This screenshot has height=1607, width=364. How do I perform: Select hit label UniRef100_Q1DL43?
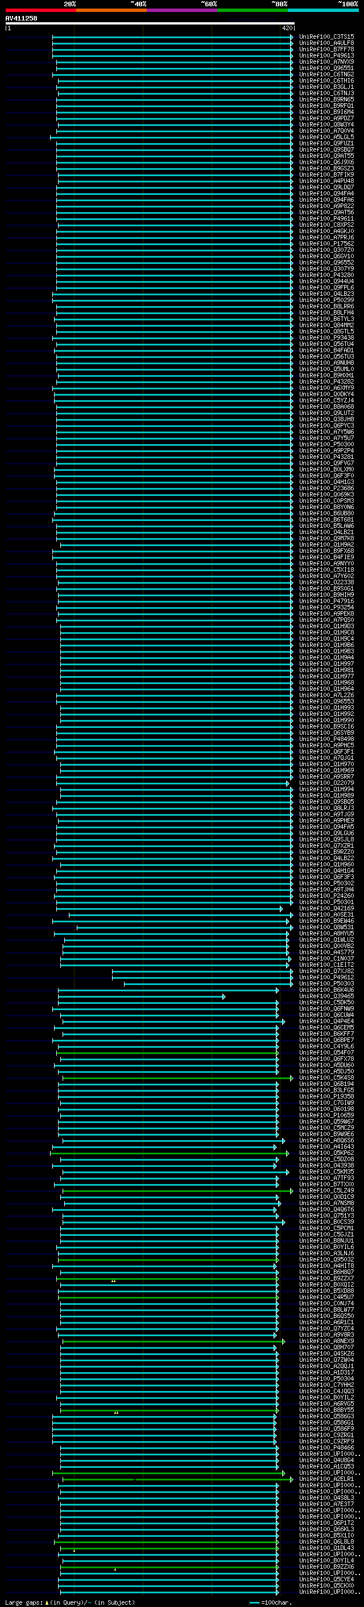pyautogui.click(x=326, y=1547)
